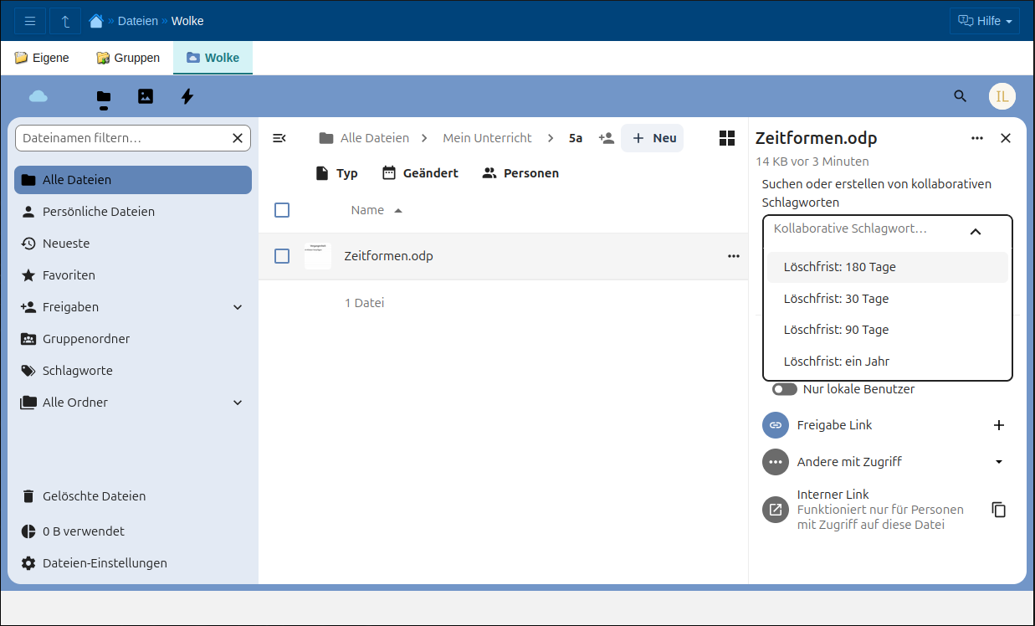The width and height of the screenshot is (1035, 626).
Task: Toggle Nur lokale Benutzer switch
Action: (785, 389)
